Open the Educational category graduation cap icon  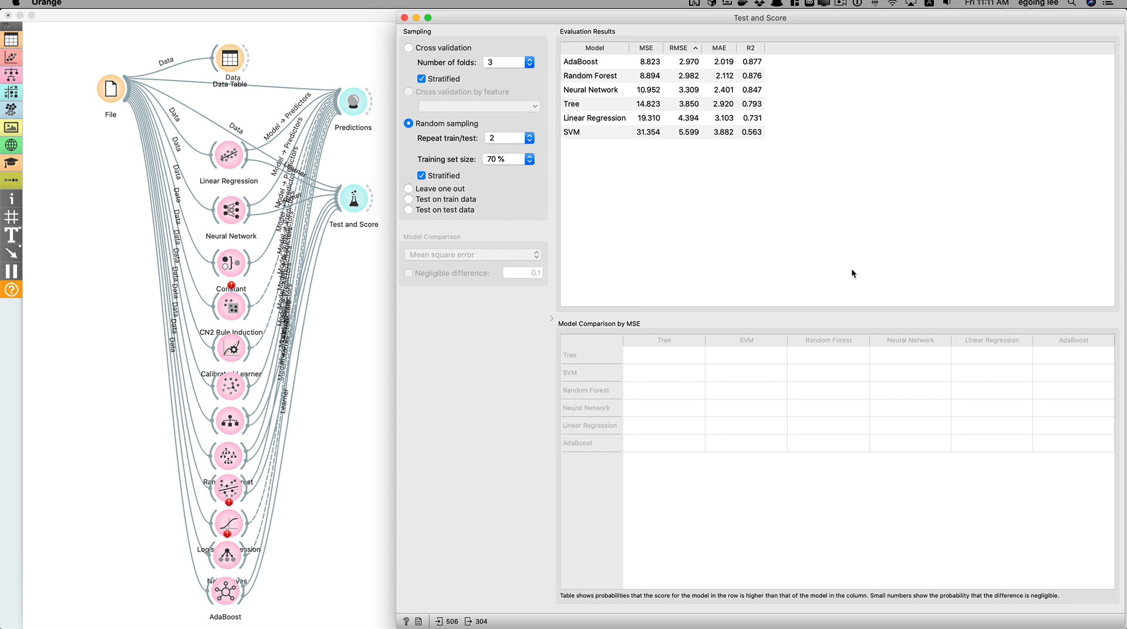coord(11,163)
